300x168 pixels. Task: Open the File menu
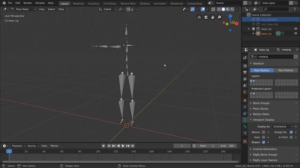point(10,3)
